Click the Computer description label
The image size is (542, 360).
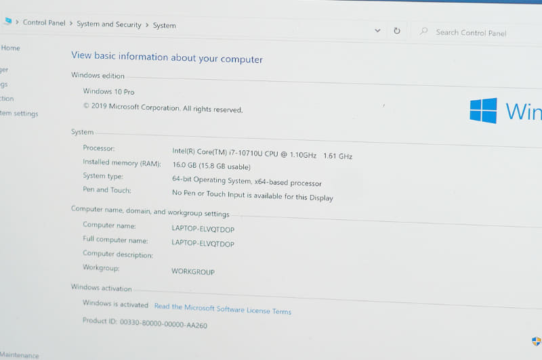118,254
